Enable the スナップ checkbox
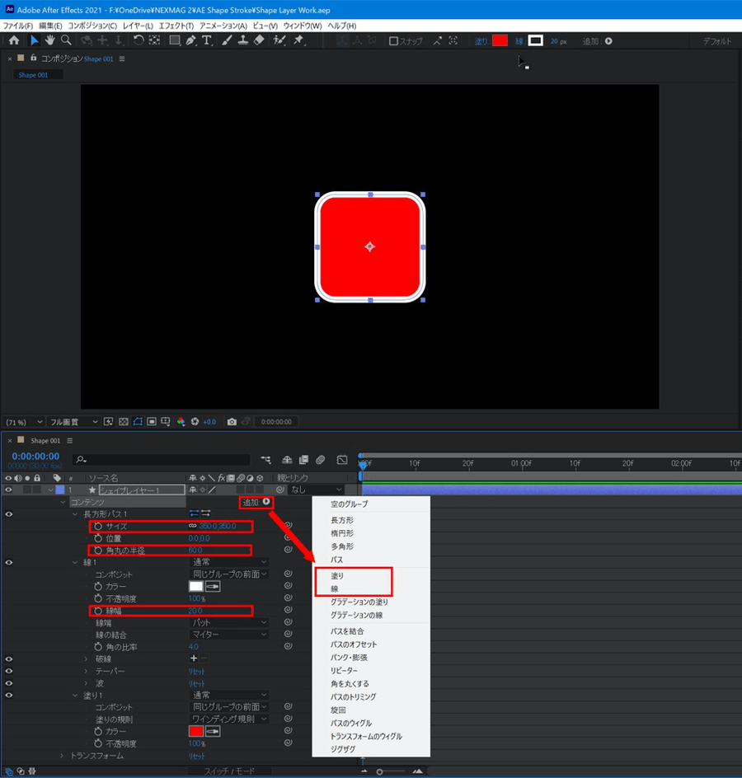This screenshot has width=742, height=778. (393, 41)
